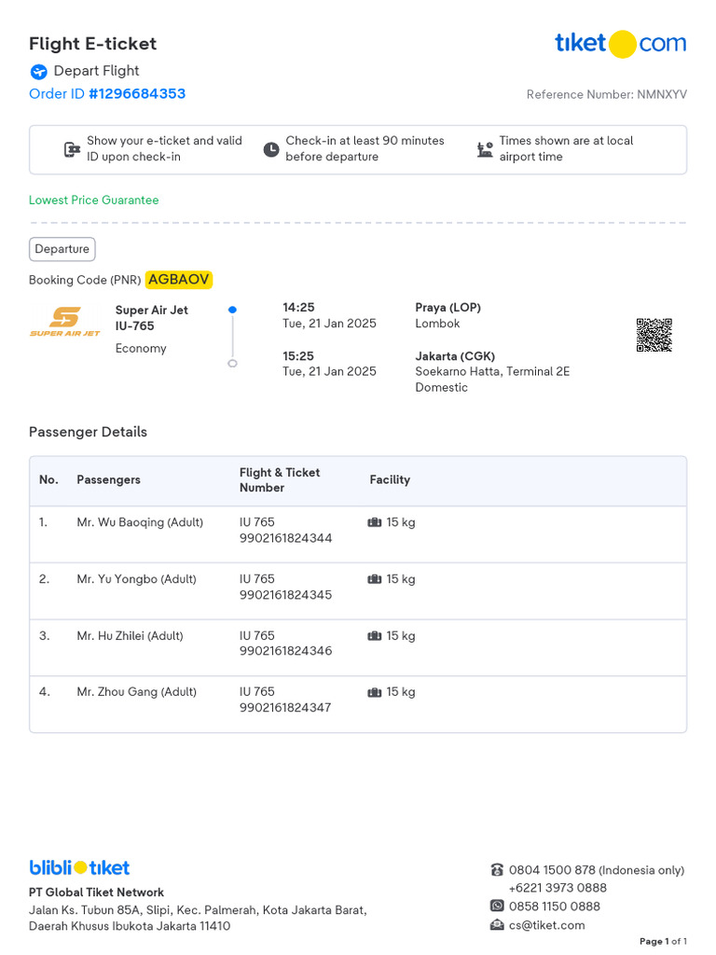
Task: Click ticket number 9902161824344
Action: [x=285, y=538]
